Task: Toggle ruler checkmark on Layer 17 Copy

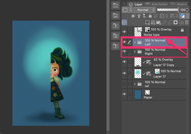Action: (144, 62)
